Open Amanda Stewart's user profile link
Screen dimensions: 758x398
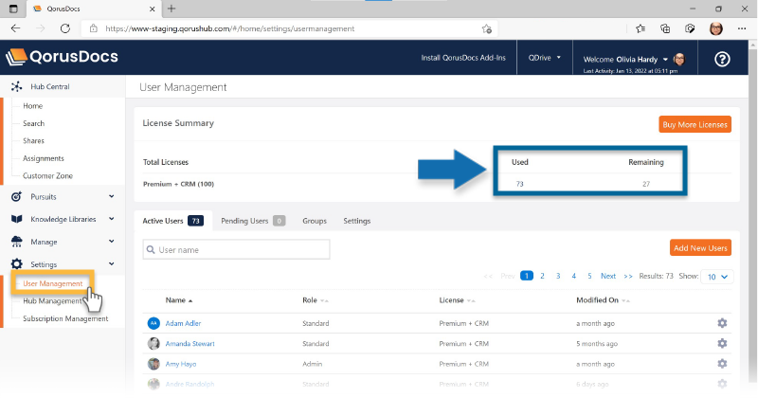[x=190, y=343]
